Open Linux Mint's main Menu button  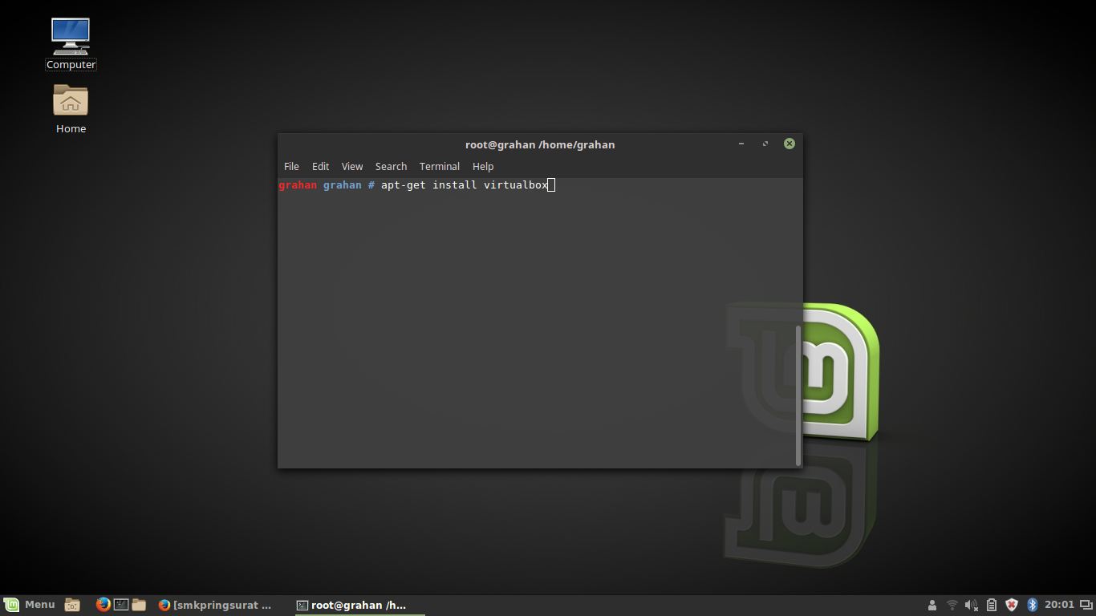(28, 605)
